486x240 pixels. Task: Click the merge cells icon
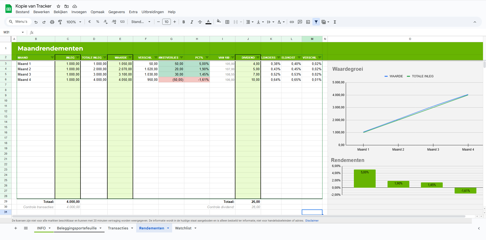click(x=236, y=22)
